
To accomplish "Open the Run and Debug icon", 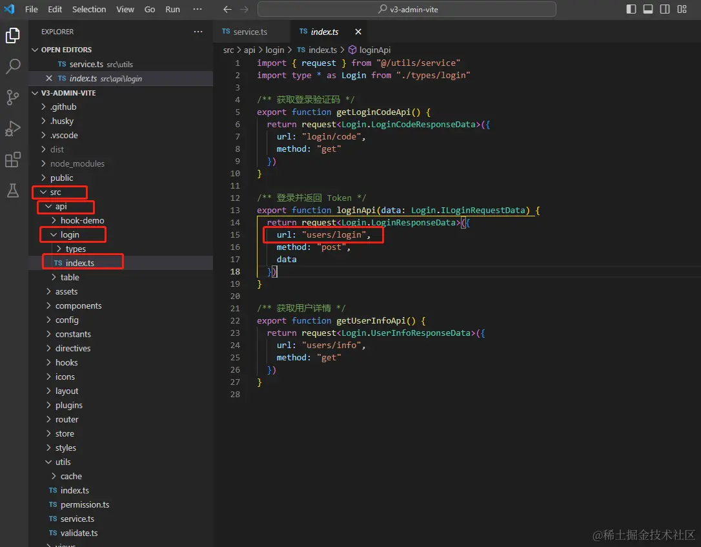I will tap(12, 129).
